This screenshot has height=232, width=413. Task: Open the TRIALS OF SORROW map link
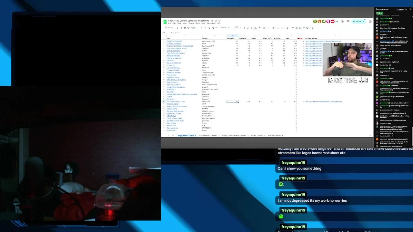174,41
